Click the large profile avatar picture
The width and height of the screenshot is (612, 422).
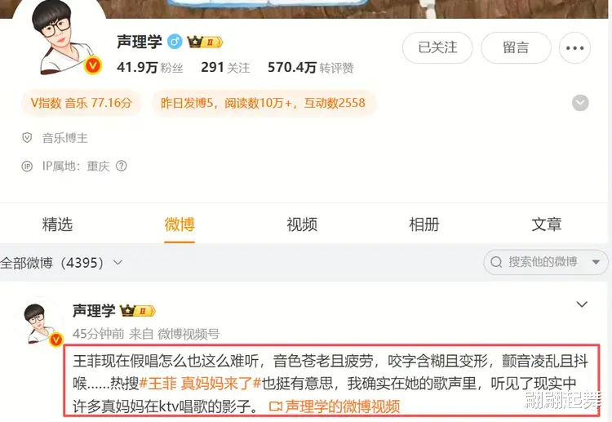click(x=60, y=37)
